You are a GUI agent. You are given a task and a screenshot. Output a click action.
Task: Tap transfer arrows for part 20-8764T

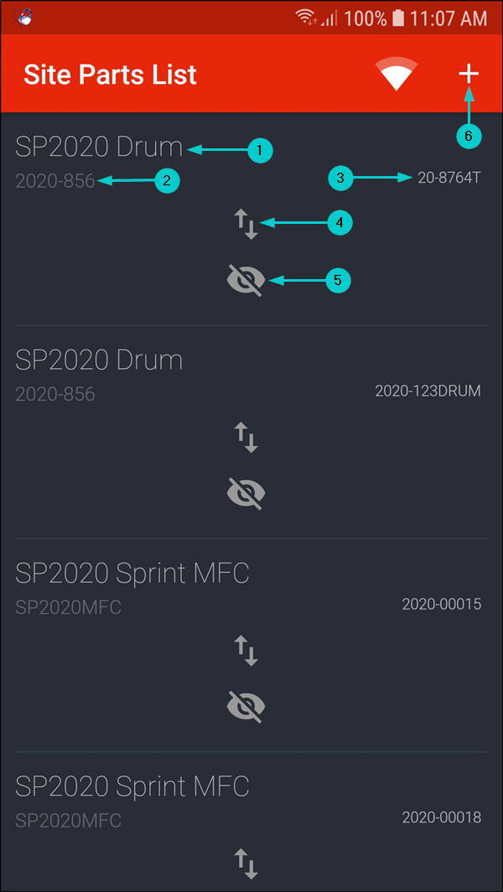click(246, 224)
